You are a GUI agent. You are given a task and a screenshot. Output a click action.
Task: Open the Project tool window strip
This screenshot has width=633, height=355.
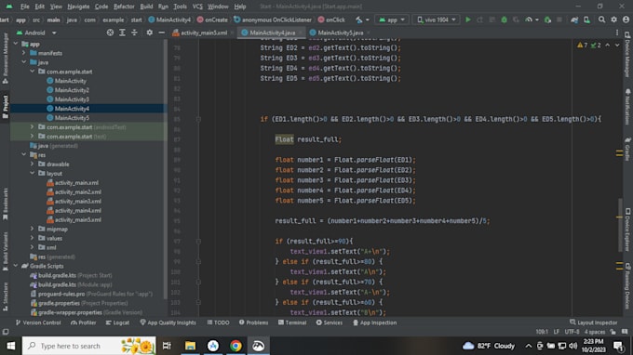(x=6, y=107)
